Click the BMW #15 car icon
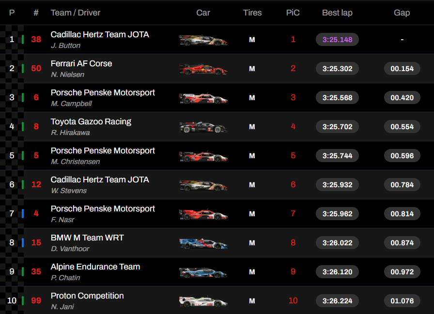This screenshot has height=314, width=434. 203,243
